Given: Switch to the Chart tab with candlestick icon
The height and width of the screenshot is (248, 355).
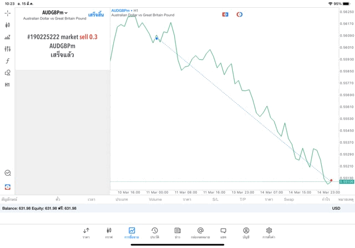Looking at the screenshot, I should (109, 232).
